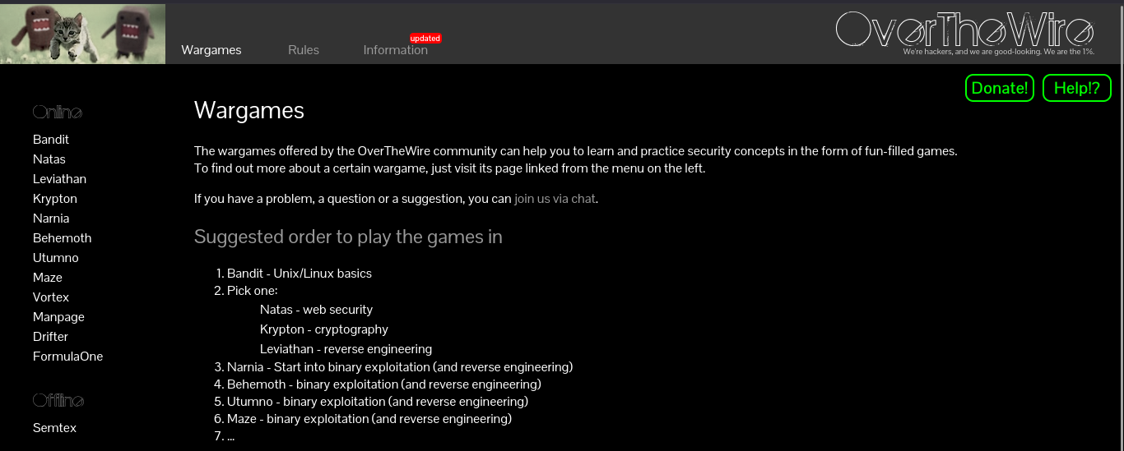Open the Rules tab
Image resolution: width=1124 pixels, height=451 pixels.
tap(304, 50)
